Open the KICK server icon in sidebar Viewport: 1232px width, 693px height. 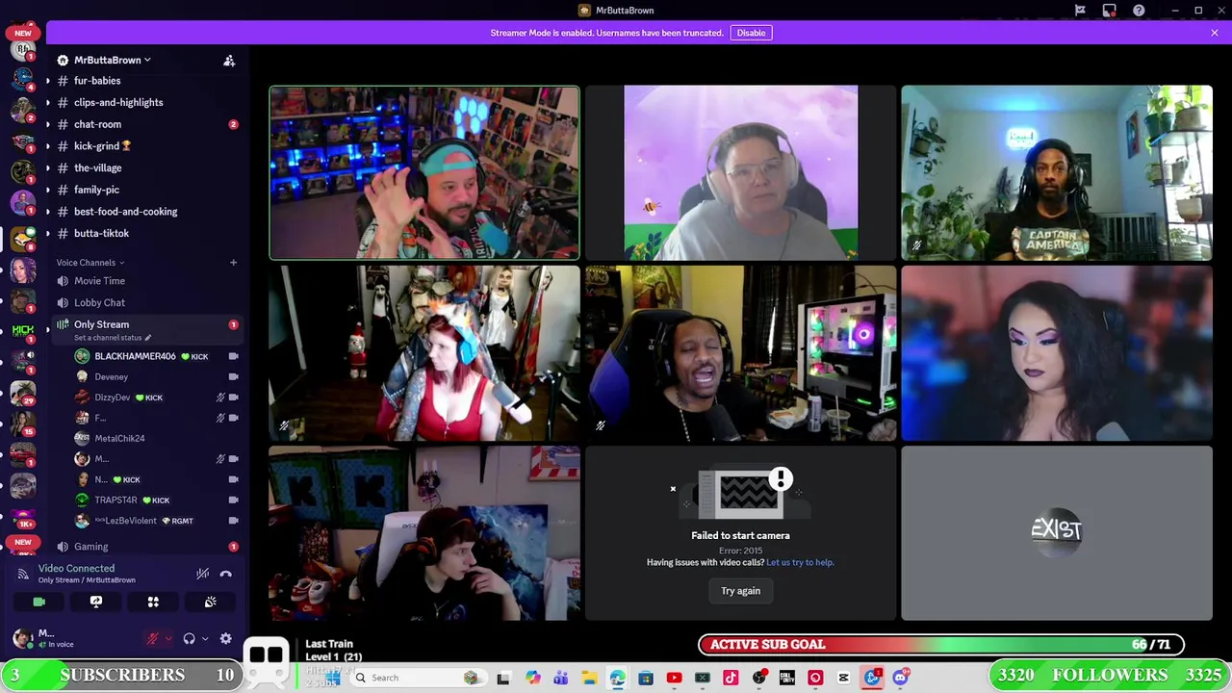tap(23, 329)
